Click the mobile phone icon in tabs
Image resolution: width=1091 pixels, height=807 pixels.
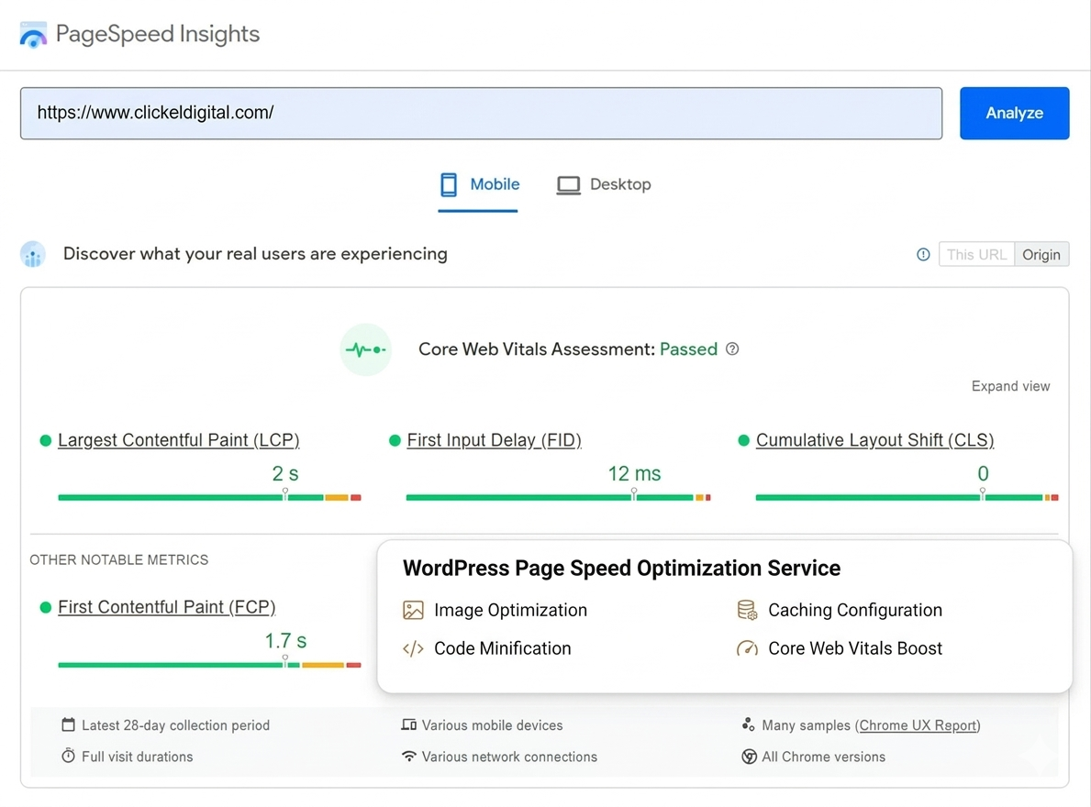pos(449,185)
